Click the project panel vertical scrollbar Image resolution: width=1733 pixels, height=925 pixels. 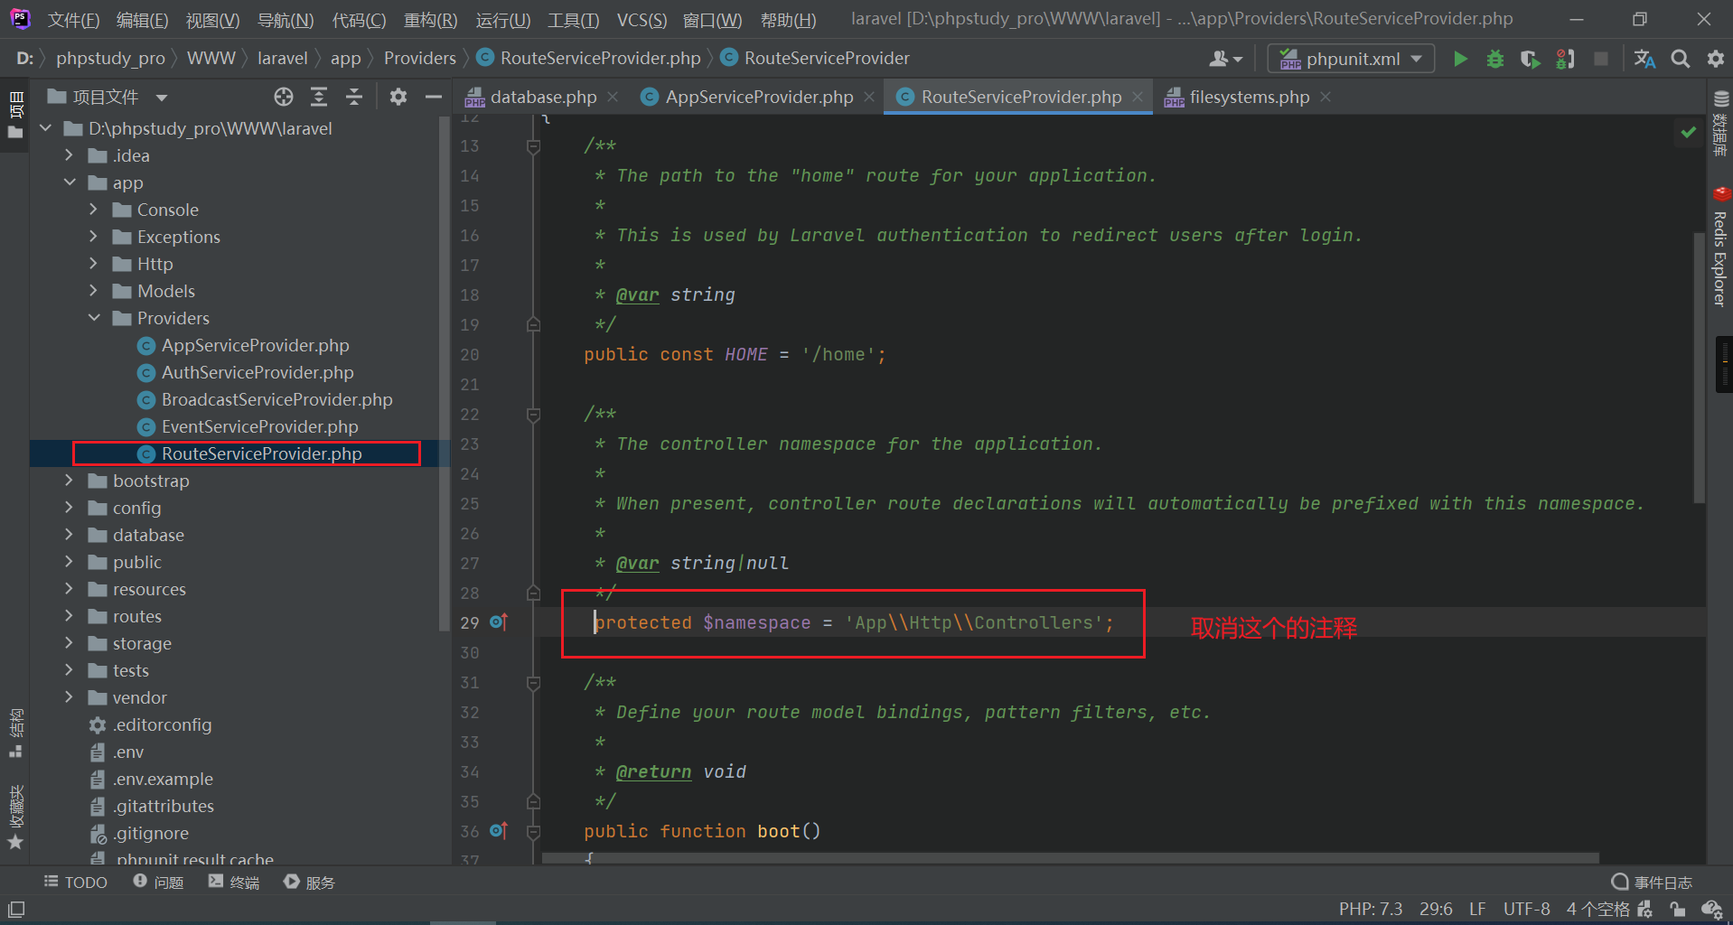pyautogui.click(x=443, y=375)
